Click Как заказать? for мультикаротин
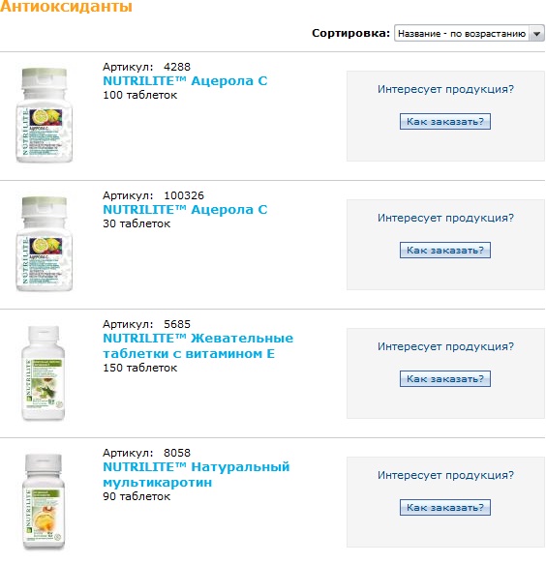This screenshot has height=564, width=546. 445,508
